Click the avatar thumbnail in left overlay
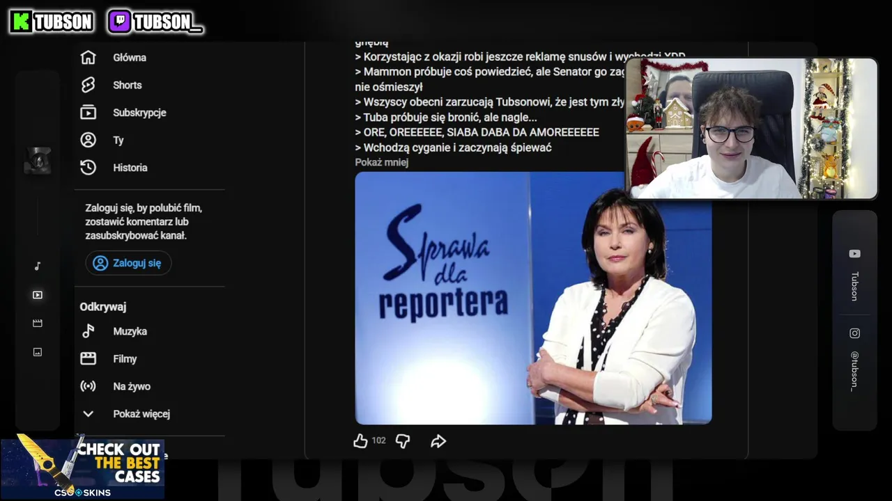The image size is (892, 501). coord(38,161)
